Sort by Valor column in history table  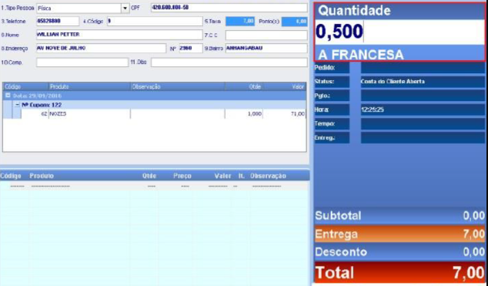(285, 86)
